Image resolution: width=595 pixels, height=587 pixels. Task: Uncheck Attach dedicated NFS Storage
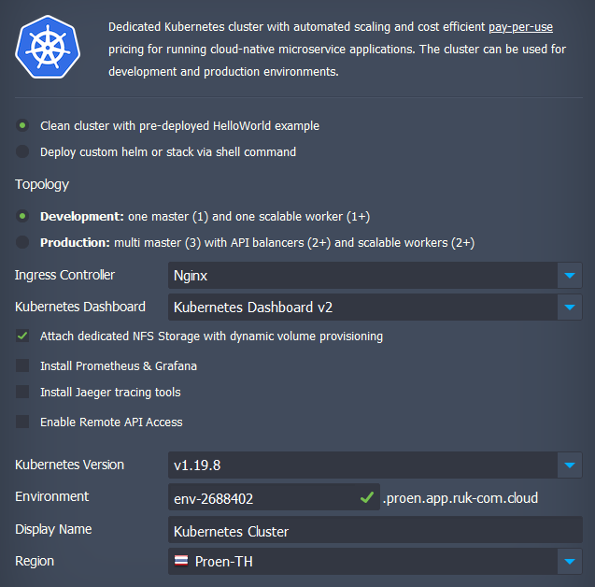(x=22, y=336)
